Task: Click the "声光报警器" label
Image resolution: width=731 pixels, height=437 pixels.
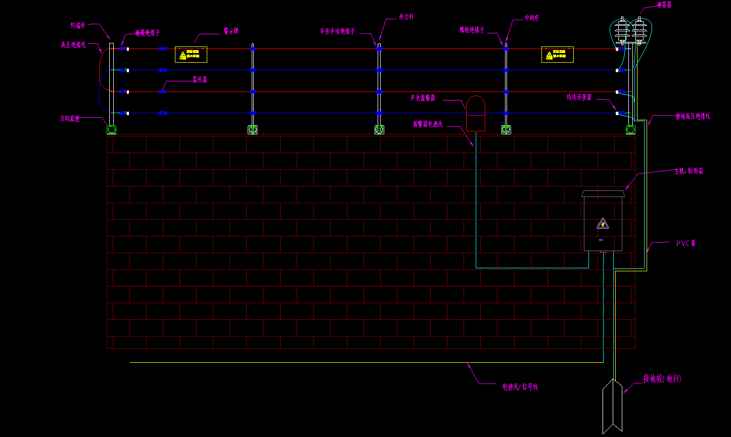Action: click(423, 98)
